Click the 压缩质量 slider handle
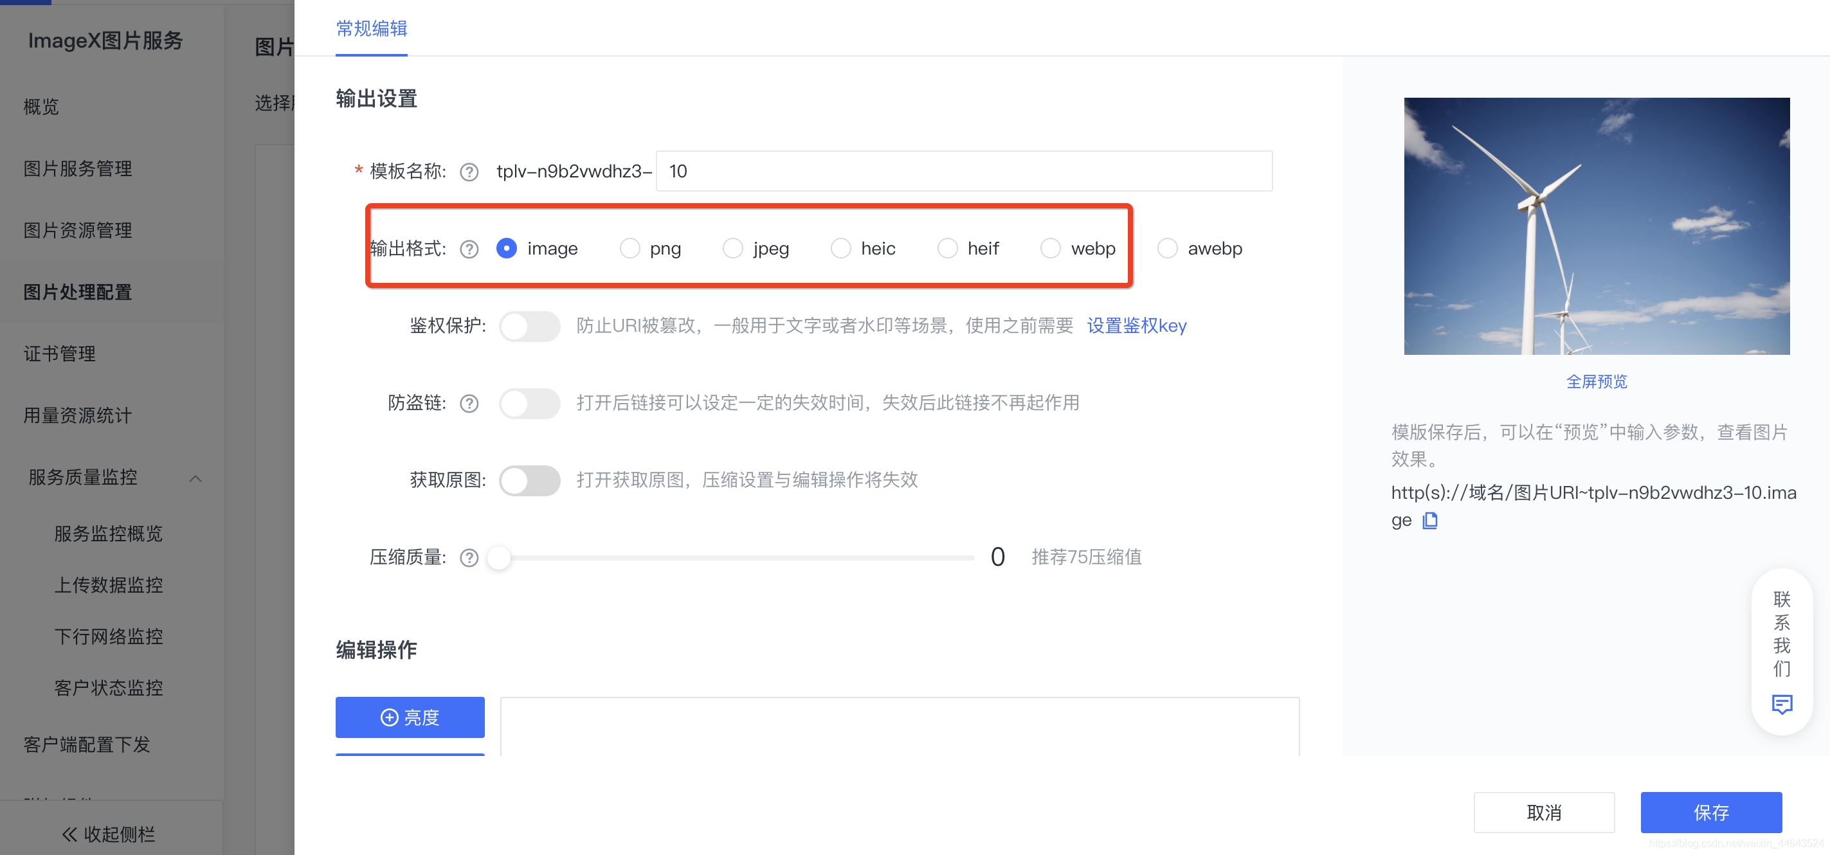 pos(500,557)
